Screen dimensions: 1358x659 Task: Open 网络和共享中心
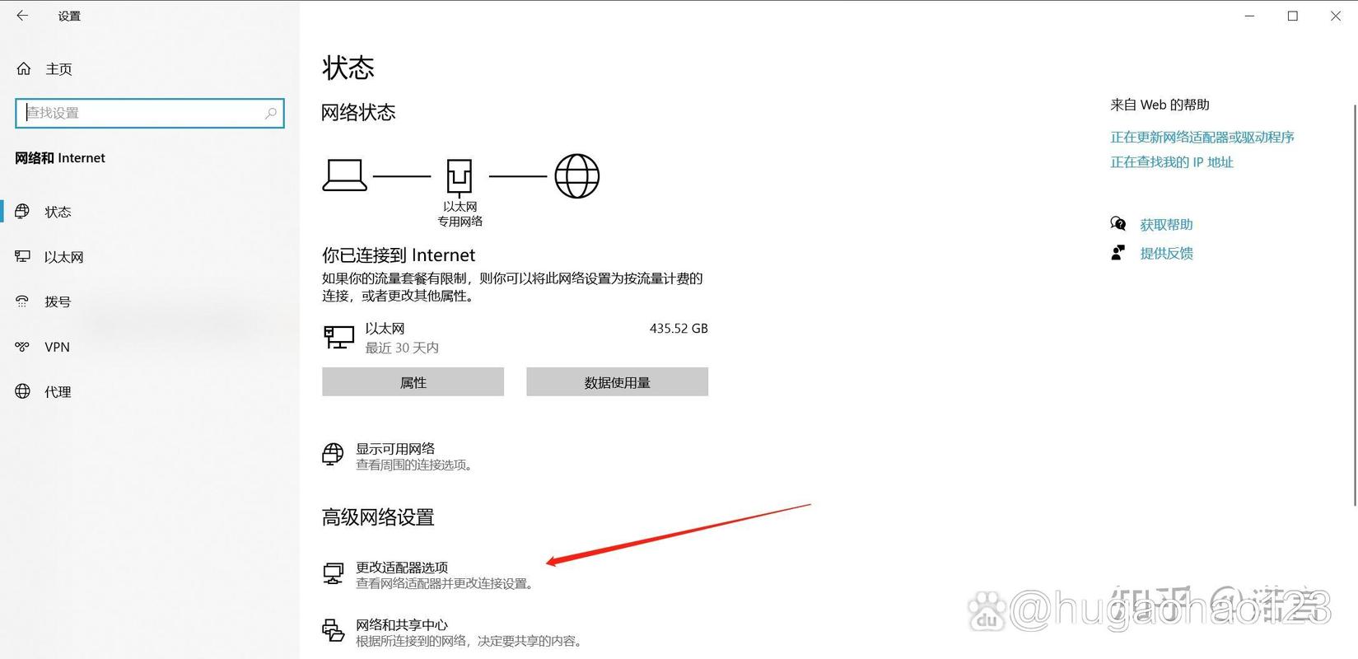click(x=402, y=625)
